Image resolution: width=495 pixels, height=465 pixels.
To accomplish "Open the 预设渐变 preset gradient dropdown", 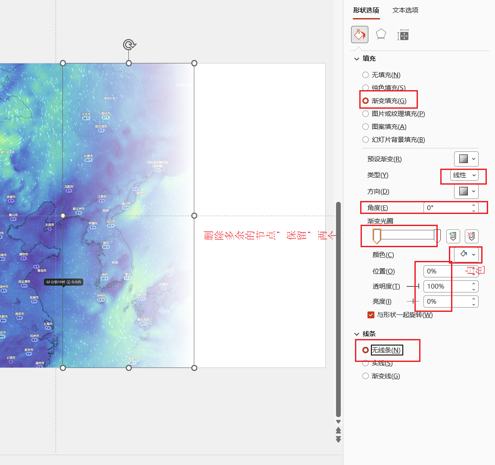I will tap(466, 159).
